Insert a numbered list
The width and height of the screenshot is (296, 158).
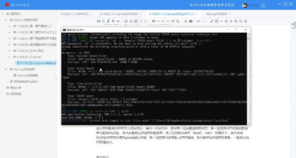coord(131,21)
